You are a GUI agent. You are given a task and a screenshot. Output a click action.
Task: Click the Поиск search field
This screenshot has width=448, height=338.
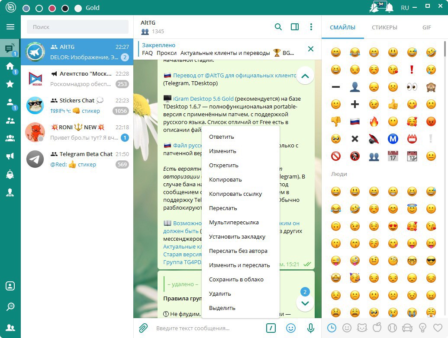tap(77, 27)
